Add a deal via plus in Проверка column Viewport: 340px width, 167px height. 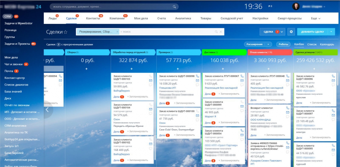[178, 69]
